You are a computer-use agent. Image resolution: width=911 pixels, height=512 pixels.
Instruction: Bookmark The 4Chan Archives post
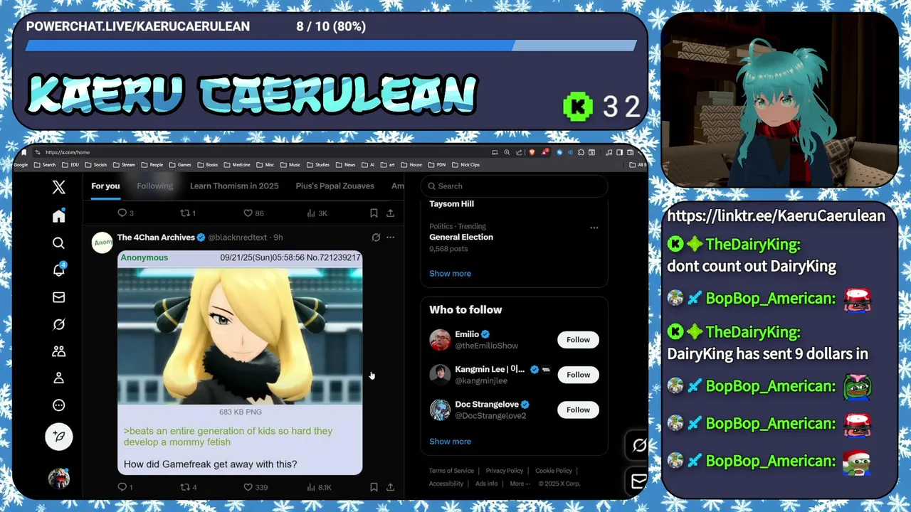click(x=374, y=487)
